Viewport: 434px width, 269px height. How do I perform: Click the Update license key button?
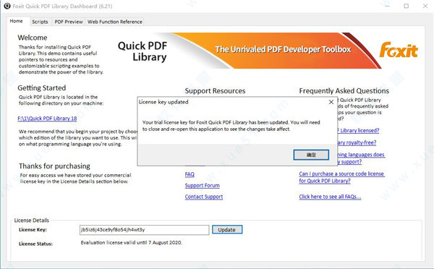(x=227, y=230)
